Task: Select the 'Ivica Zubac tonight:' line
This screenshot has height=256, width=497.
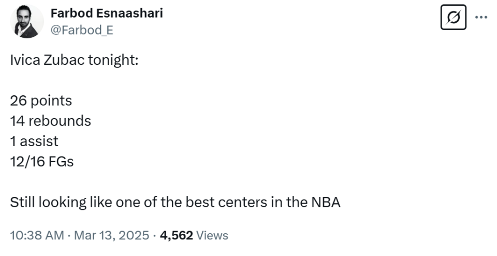Action: (x=74, y=60)
